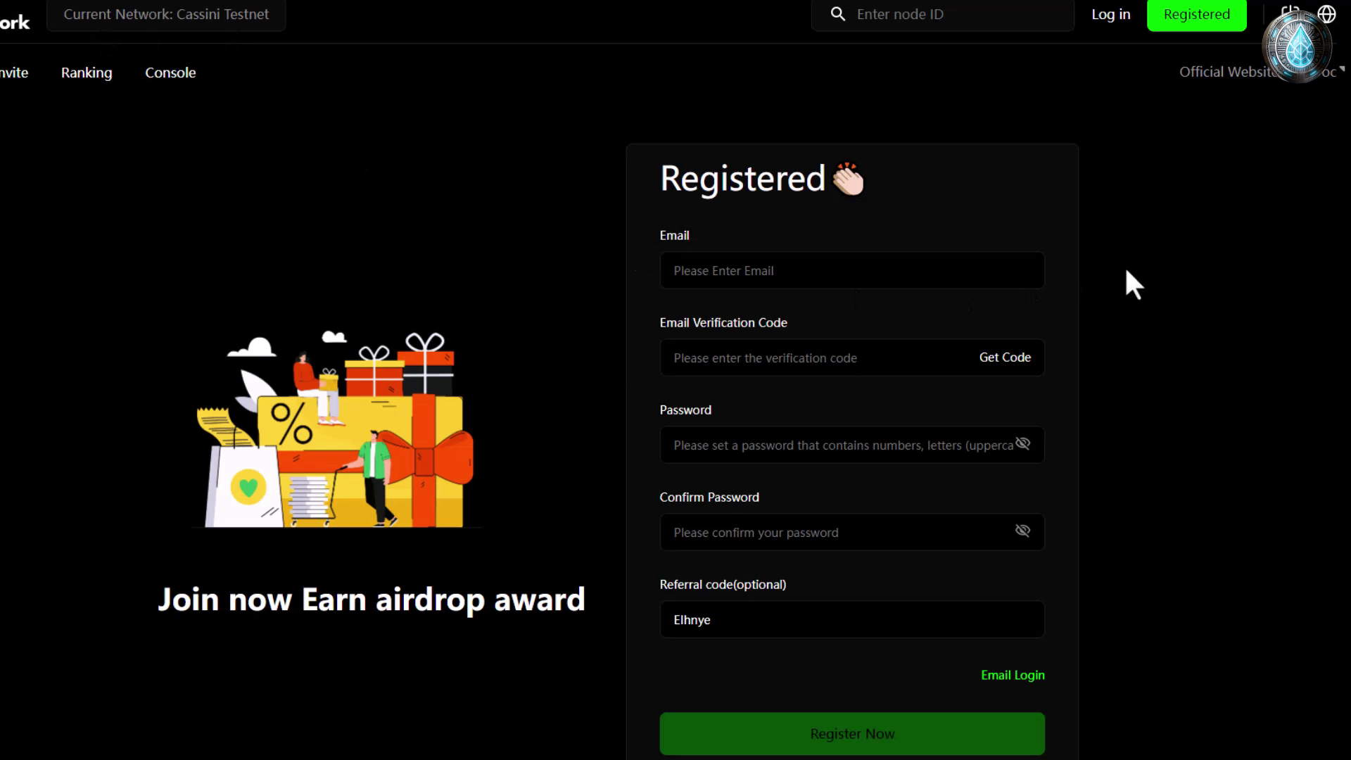This screenshot has width=1351, height=760.
Task: Click Join now Earn airdrop award text
Action: (x=372, y=600)
